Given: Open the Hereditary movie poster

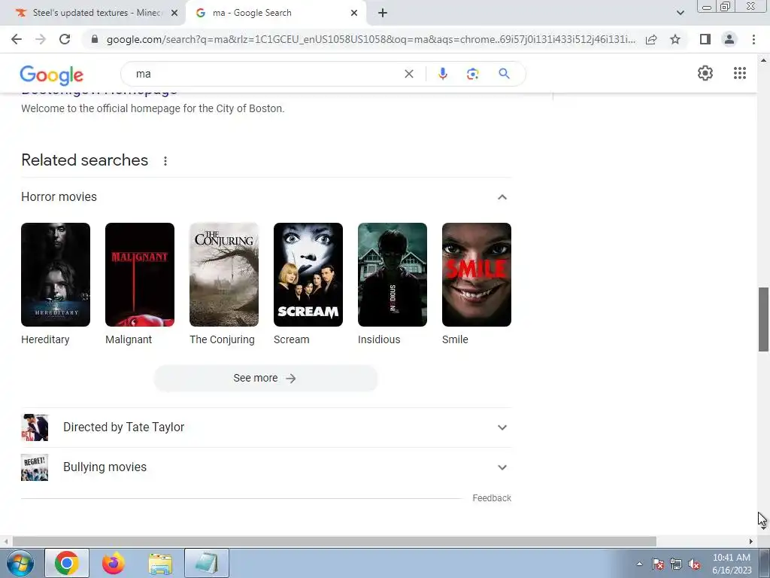Looking at the screenshot, I should [x=56, y=275].
